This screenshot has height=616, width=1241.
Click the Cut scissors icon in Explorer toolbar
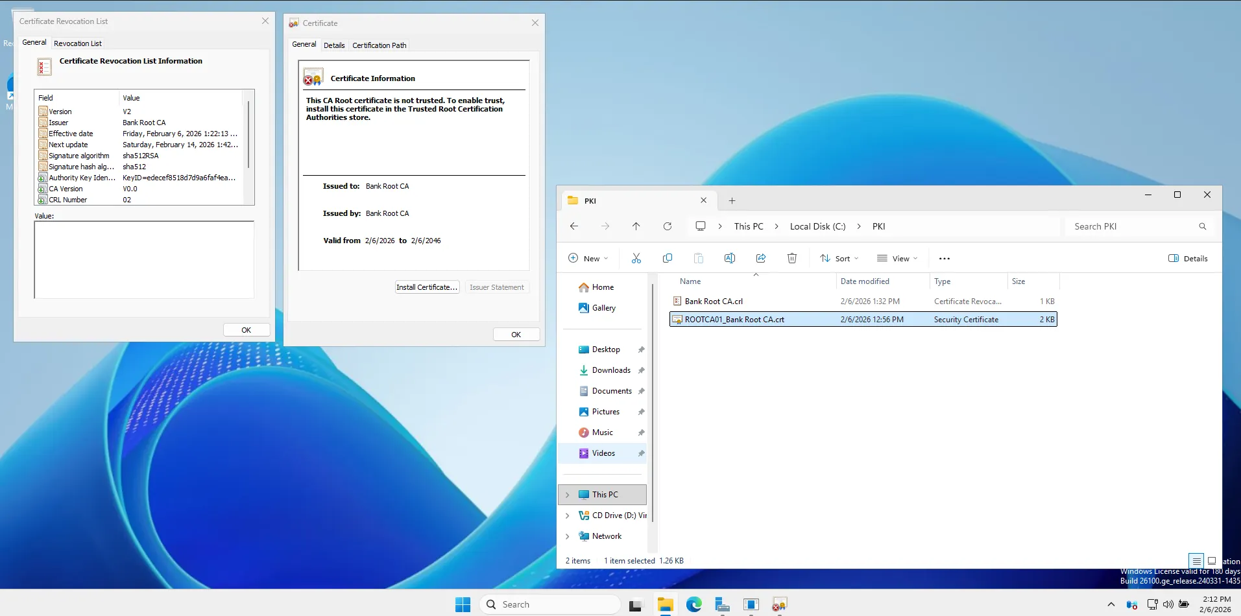pyautogui.click(x=636, y=258)
